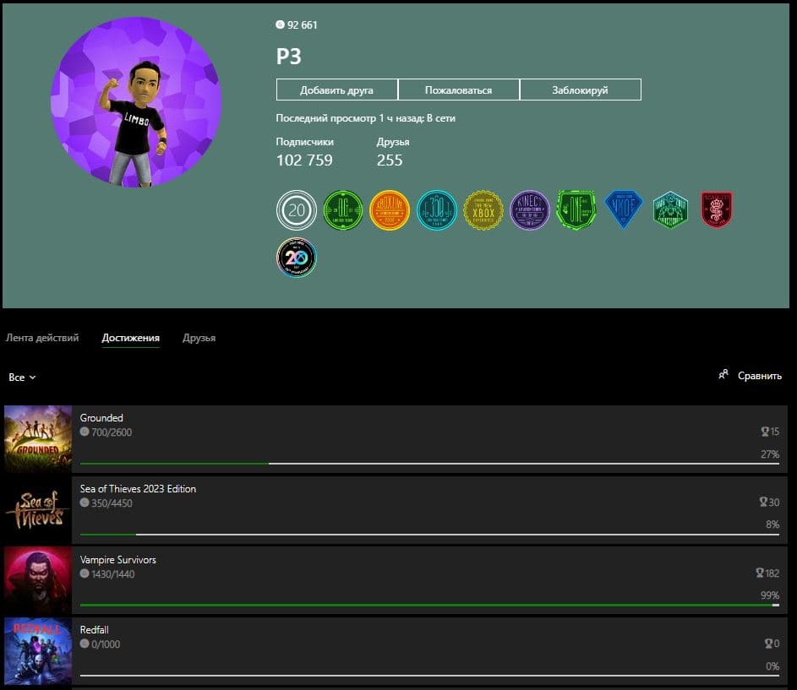
Task: Click the rainbow 20th anniversary badge
Action: pos(297,257)
